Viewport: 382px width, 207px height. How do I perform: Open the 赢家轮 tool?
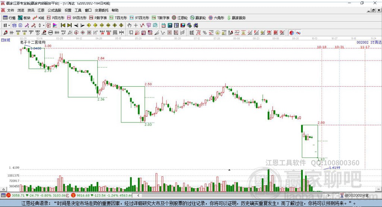198,18
